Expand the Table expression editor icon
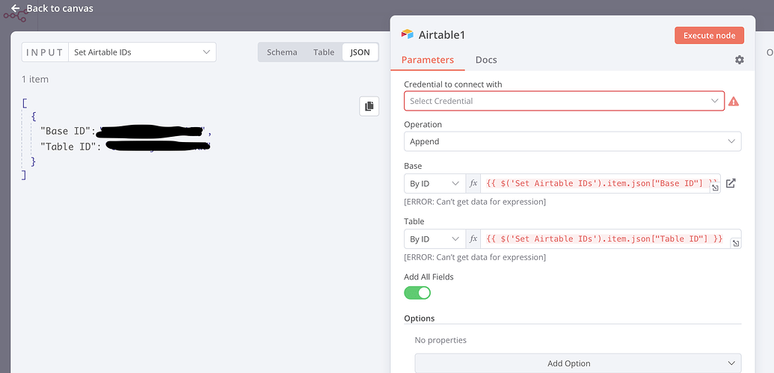 tap(737, 244)
